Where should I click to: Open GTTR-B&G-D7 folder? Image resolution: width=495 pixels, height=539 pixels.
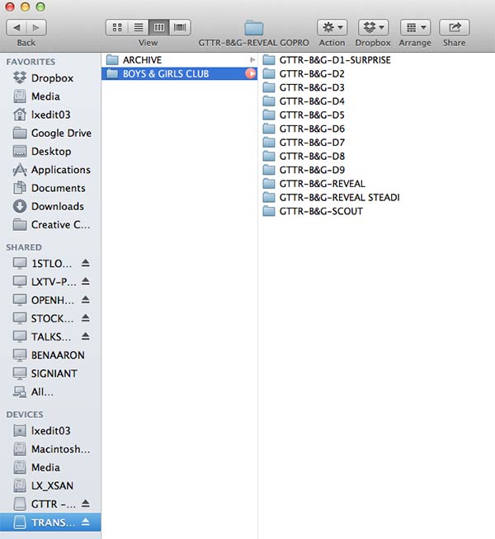304,143
